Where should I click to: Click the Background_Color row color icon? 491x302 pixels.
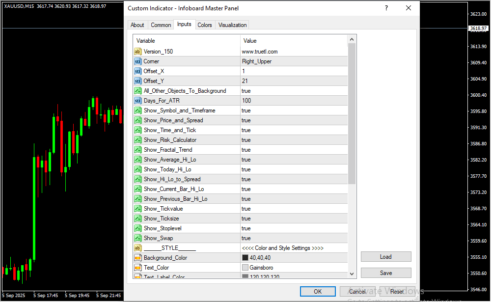(x=137, y=258)
